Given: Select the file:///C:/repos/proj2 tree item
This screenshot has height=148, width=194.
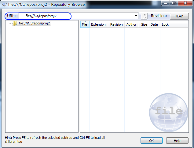Looking at the screenshot, I should [x=34, y=23].
